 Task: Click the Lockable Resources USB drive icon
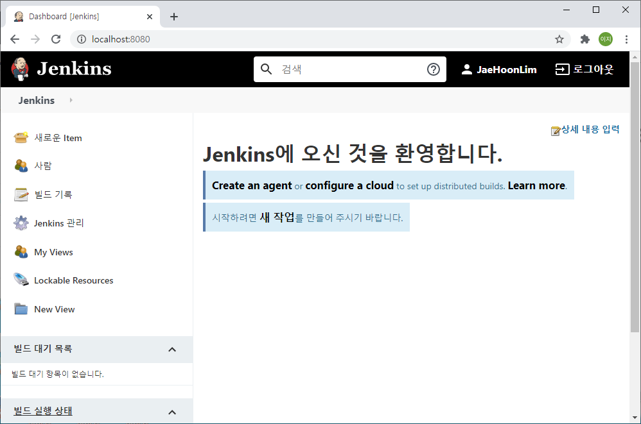(21, 280)
